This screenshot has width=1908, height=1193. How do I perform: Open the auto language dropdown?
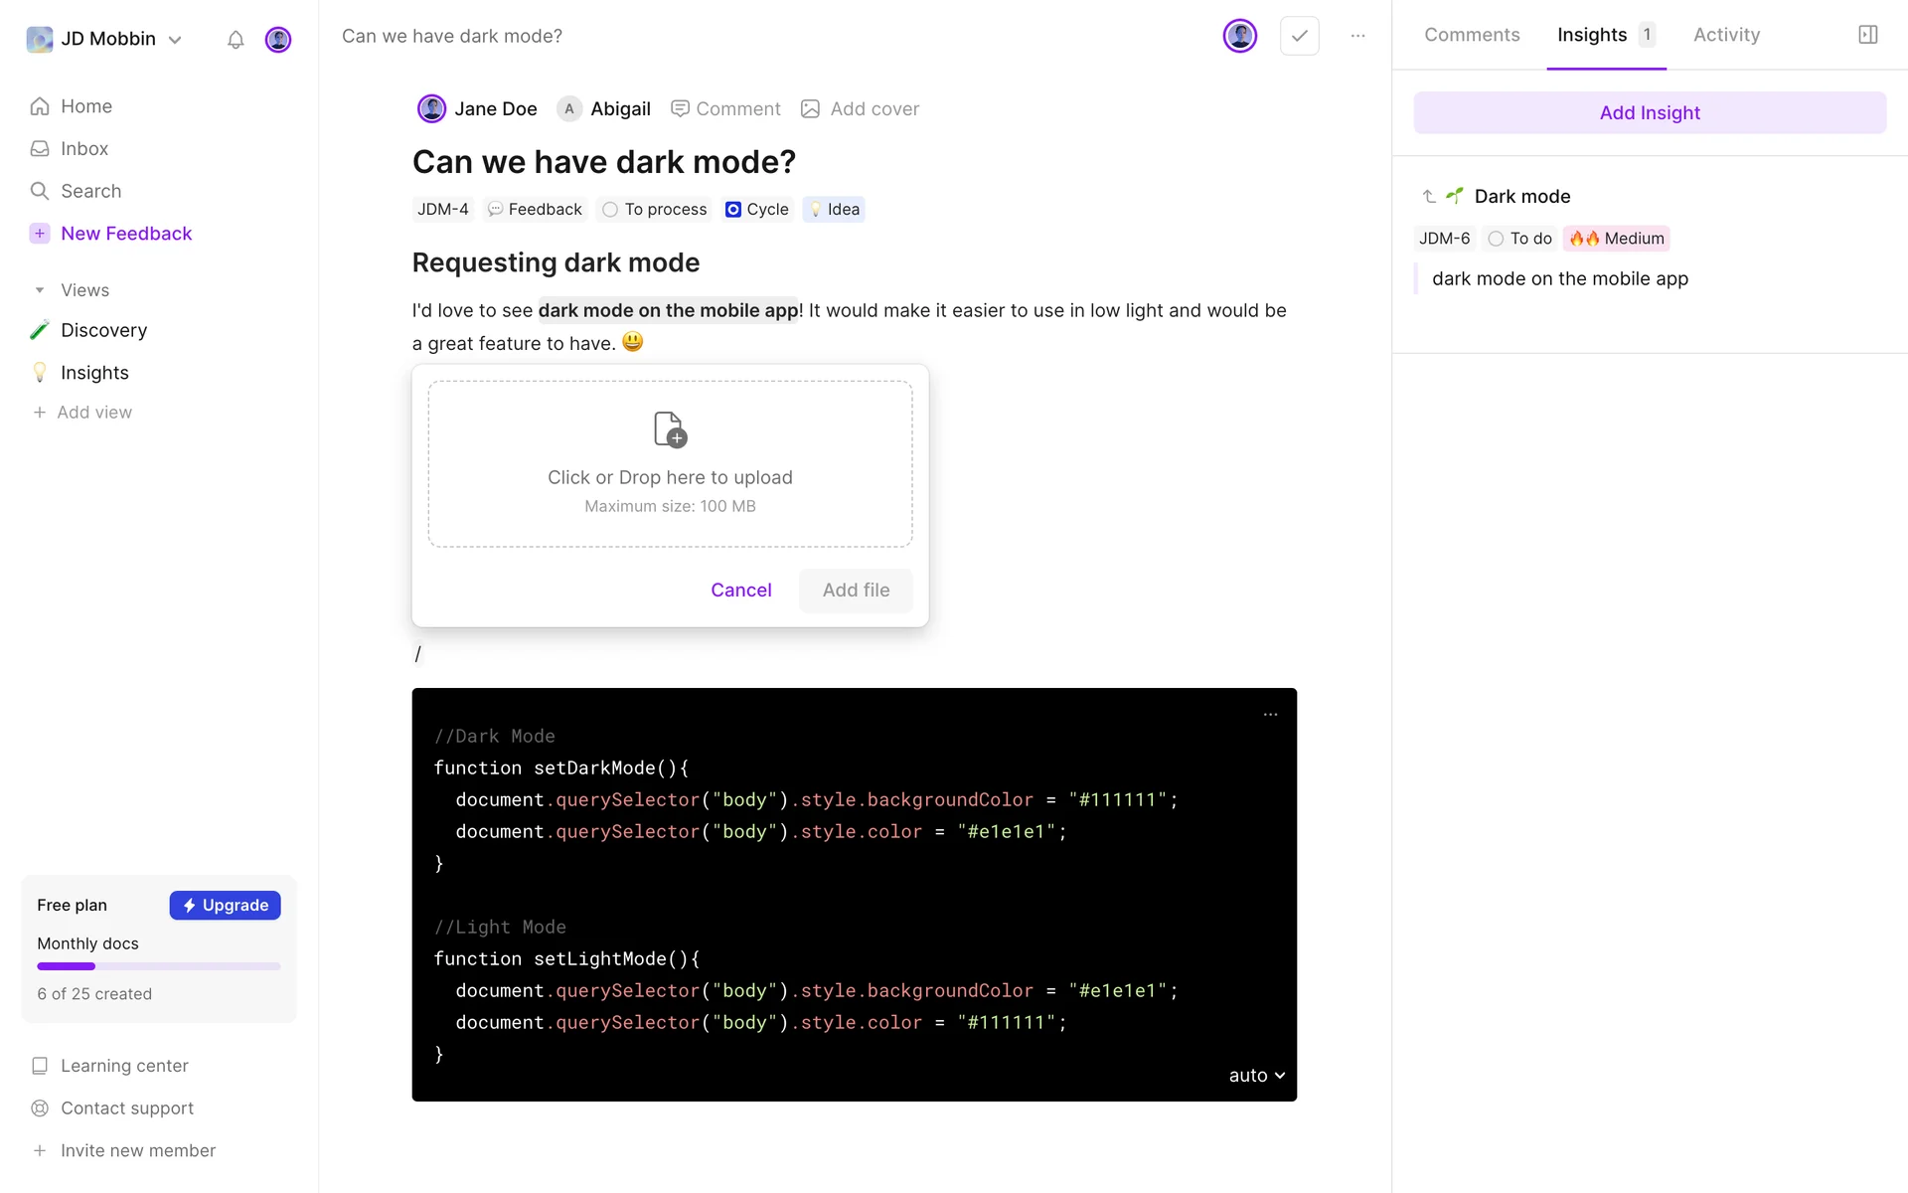1256,1076
